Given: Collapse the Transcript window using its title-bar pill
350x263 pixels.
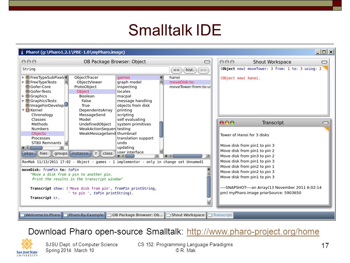Looking at the screenshot, I should pos(326,123).
